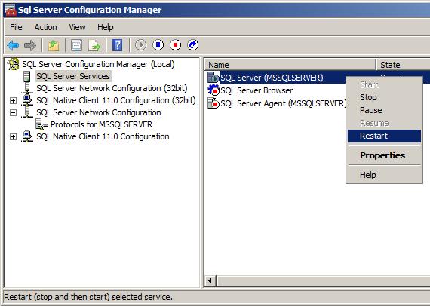
Task: Click the Up one level folder icon
Action: tap(54, 45)
